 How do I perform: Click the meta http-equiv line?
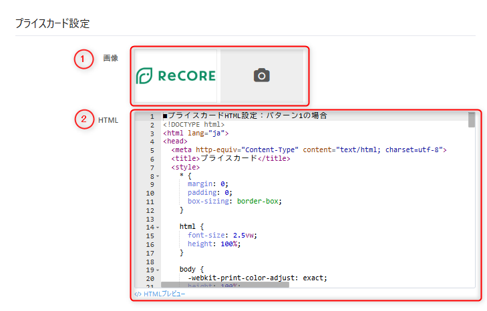tap(309, 150)
